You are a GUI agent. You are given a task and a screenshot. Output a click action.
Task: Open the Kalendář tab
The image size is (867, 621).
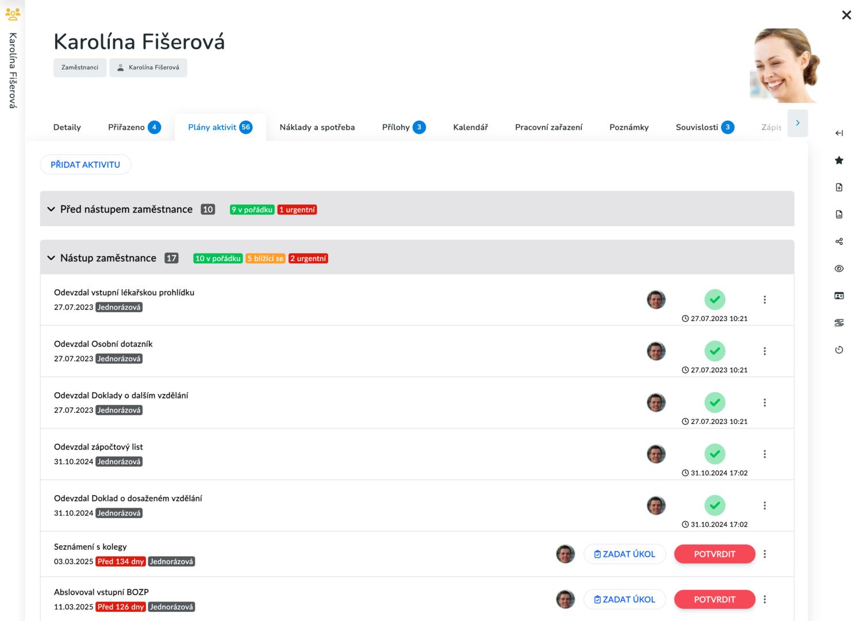[x=470, y=127]
